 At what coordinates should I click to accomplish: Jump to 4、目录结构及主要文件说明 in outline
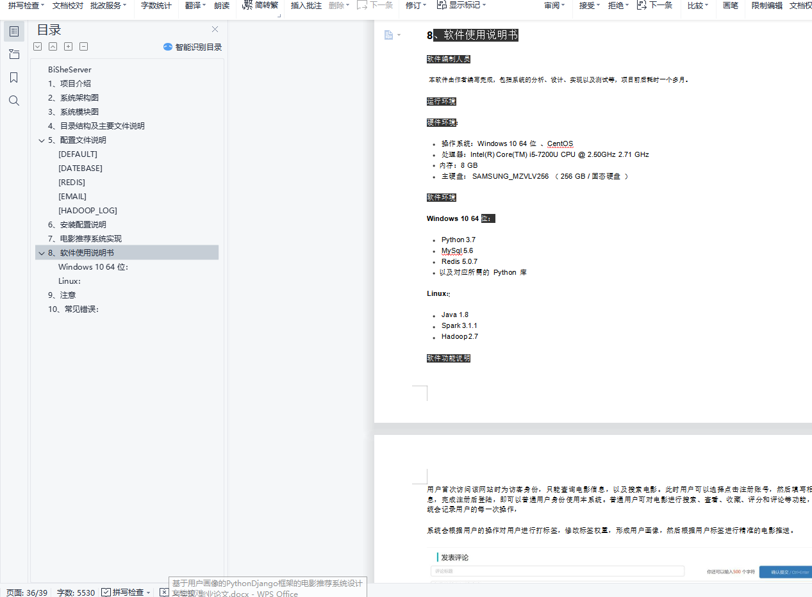pyautogui.click(x=96, y=126)
